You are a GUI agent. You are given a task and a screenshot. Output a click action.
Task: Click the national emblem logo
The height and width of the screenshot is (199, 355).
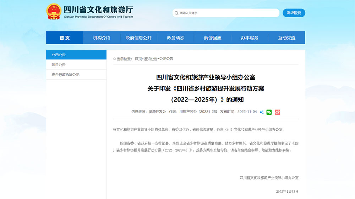[54, 12]
